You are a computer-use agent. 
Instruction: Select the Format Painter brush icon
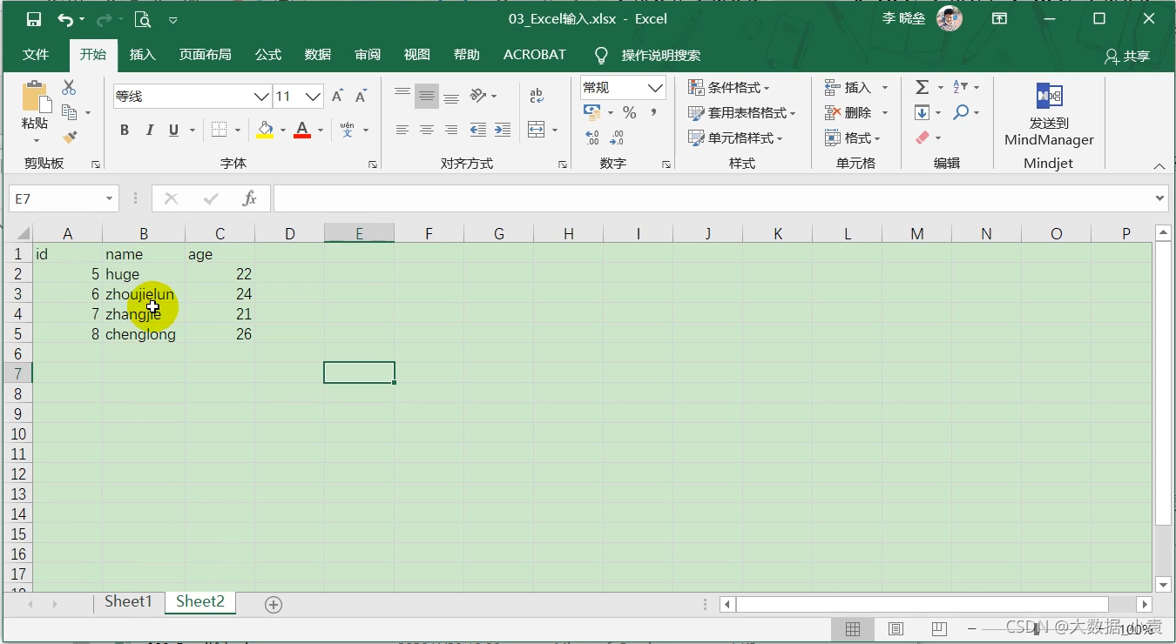(70, 138)
